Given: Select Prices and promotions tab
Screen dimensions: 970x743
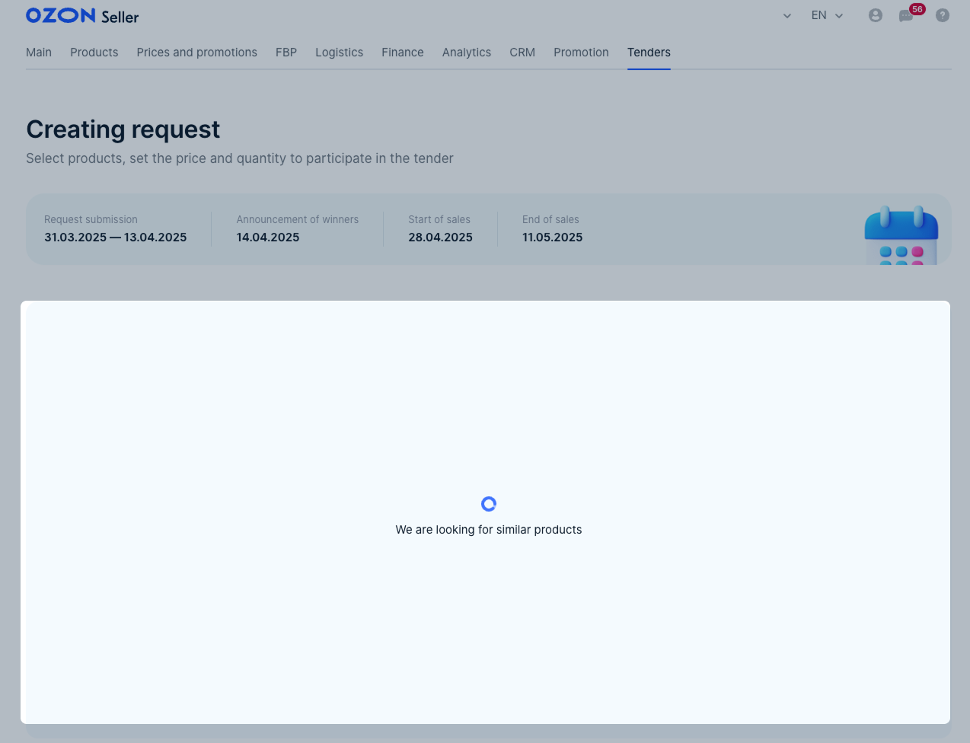Looking at the screenshot, I should (197, 53).
